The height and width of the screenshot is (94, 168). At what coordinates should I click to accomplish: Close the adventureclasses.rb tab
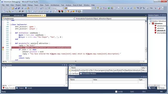coord(45,15)
